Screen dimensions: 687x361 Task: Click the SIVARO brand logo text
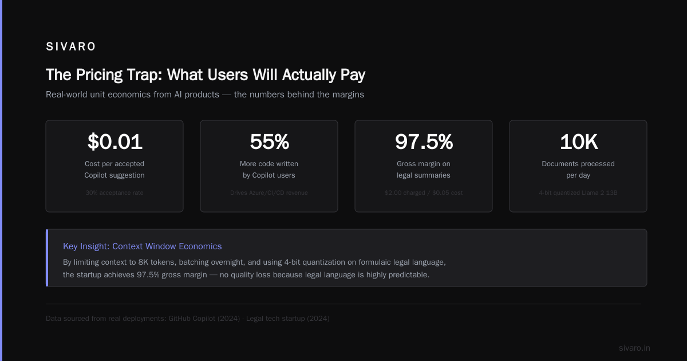(71, 47)
